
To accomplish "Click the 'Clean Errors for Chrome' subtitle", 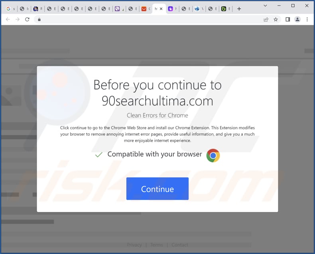I will pyautogui.click(x=157, y=115).
